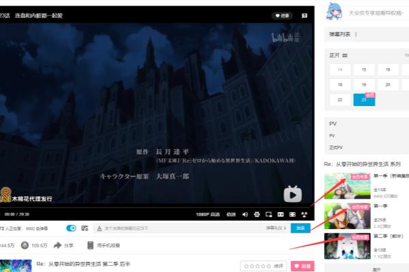Viewport: 409px width, 272px height.
Task: Select episode 18
Action: click(x=340, y=84)
